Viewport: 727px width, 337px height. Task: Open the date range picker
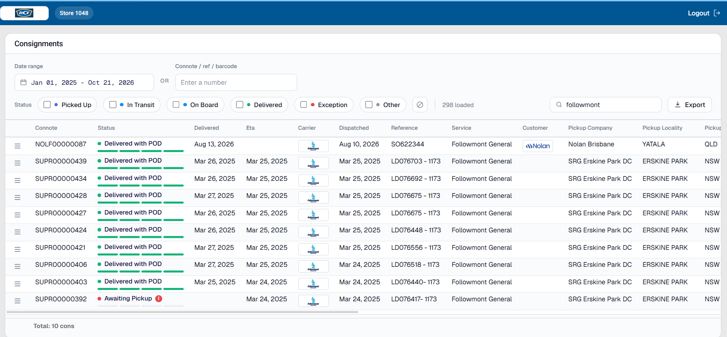coord(84,82)
